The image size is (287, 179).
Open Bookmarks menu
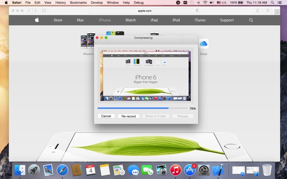(79, 3)
